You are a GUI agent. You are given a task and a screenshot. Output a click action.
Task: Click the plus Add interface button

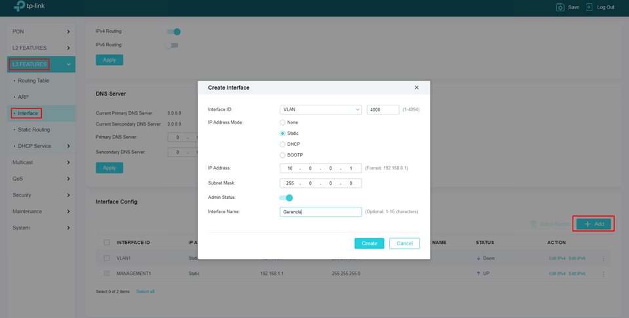point(594,224)
